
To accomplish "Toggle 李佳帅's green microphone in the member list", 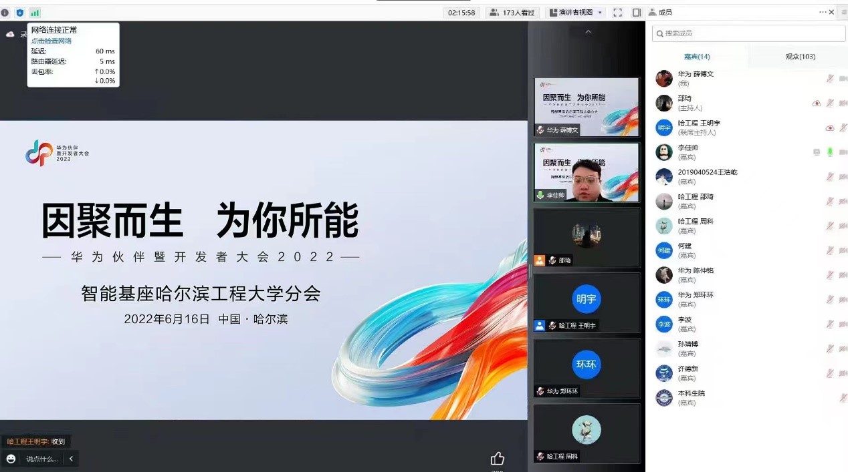I will (830, 152).
